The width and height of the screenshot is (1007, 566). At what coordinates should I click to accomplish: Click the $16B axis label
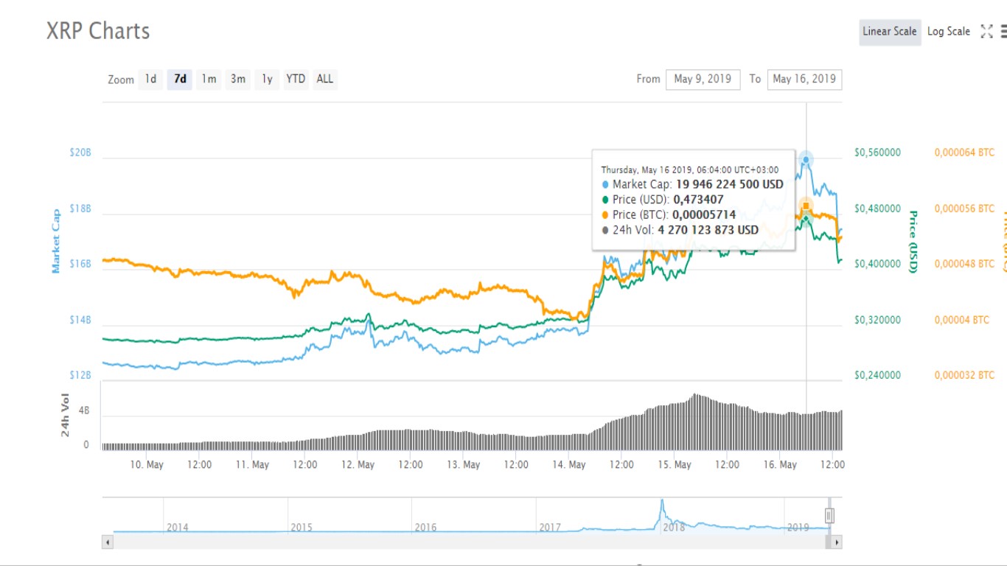(x=80, y=264)
